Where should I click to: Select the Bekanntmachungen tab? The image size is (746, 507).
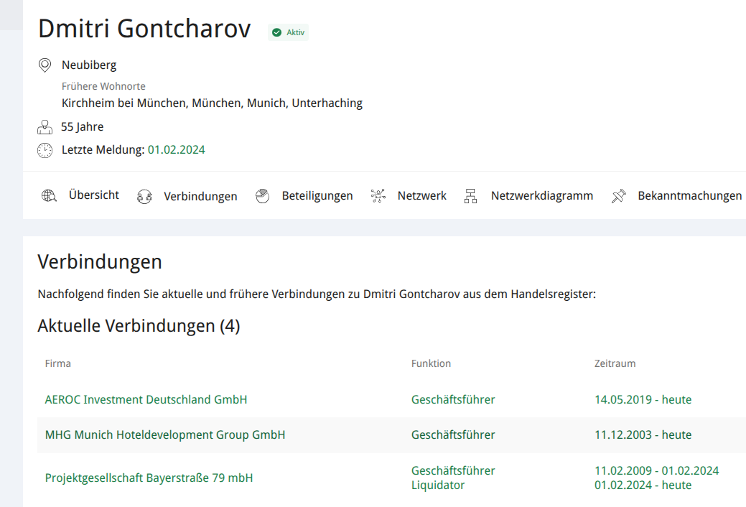click(689, 196)
